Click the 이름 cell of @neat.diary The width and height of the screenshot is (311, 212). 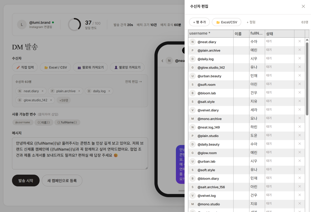click(x=242, y=42)
